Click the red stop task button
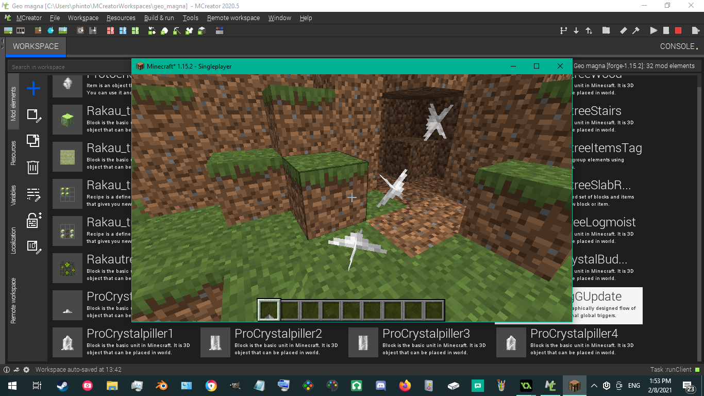The height and width of the screenshot is (396, 704). (678, 31)
